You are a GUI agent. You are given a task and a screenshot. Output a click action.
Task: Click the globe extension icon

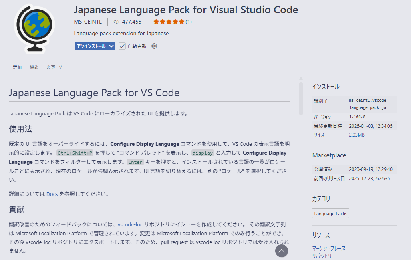point(34,27)
